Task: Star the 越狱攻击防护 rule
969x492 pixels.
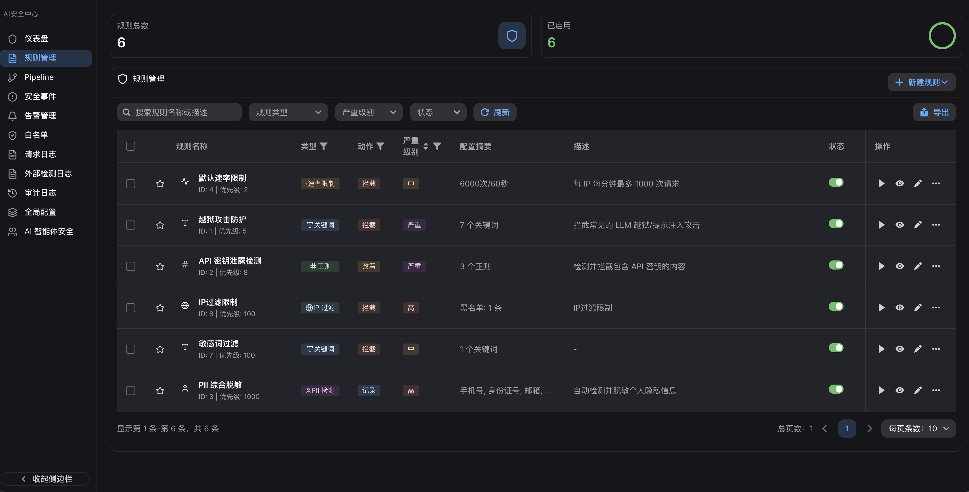Action: click(x=160, y=224)
